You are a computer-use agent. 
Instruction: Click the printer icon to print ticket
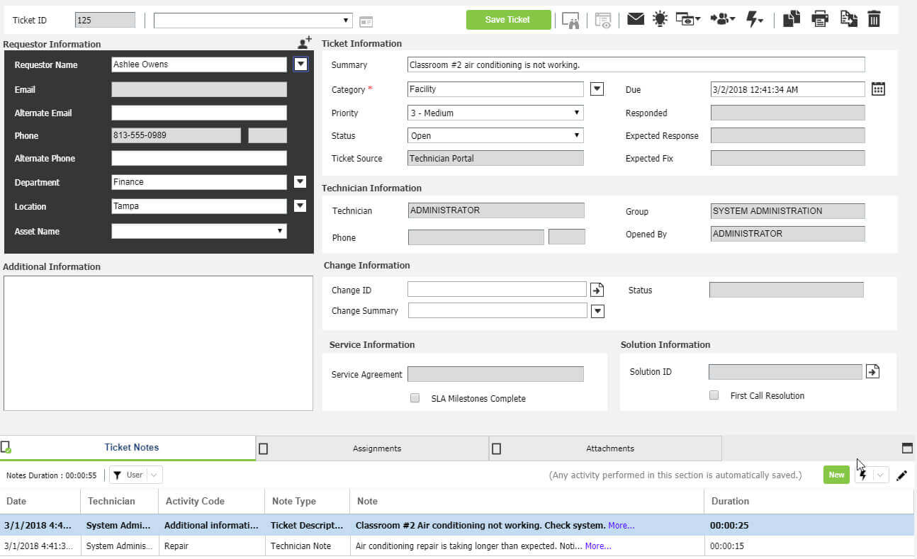coord(820,19)
